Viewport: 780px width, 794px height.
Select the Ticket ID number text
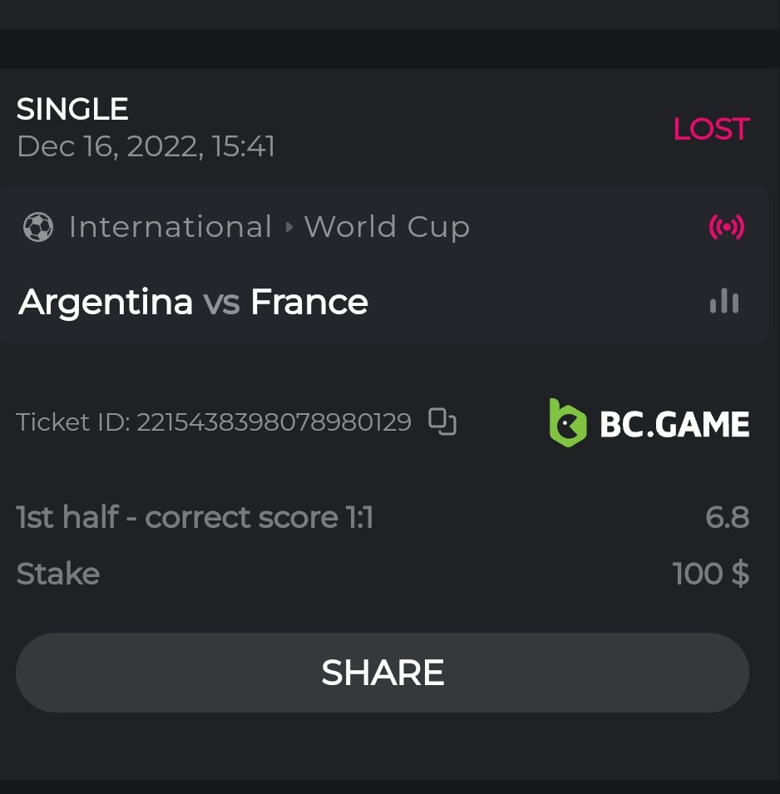[274, 422]
